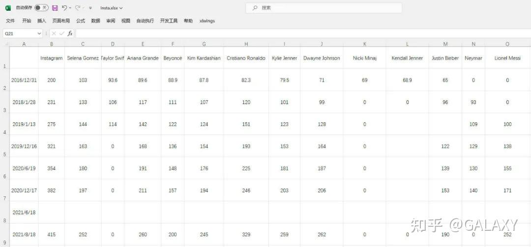Click the Name Box showing Q21
The height and width of the screenshot is (247, 531).
coord(19,33)
